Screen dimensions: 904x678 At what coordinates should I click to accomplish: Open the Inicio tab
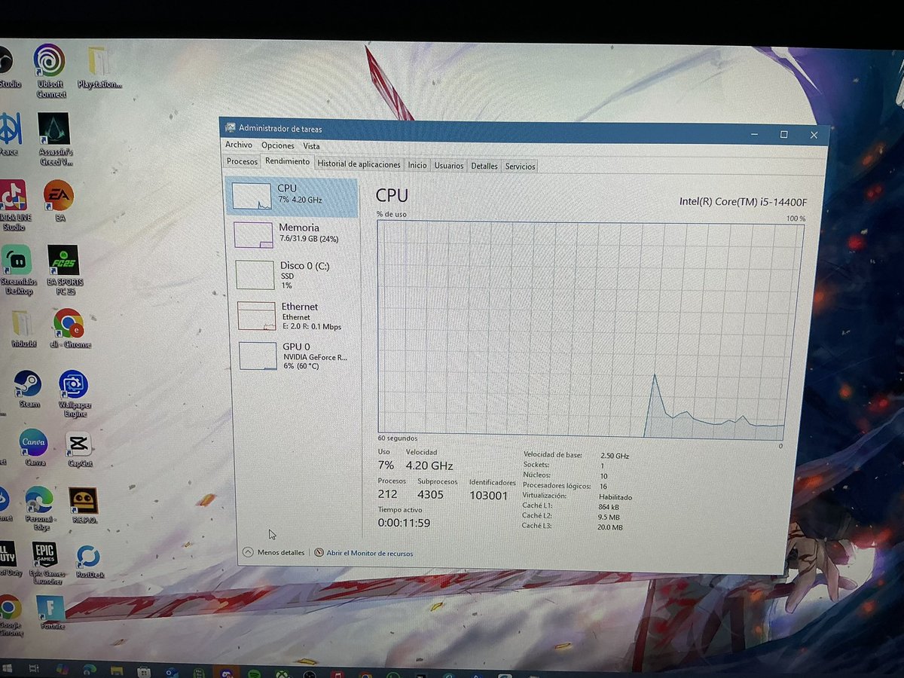pos(417,165)
